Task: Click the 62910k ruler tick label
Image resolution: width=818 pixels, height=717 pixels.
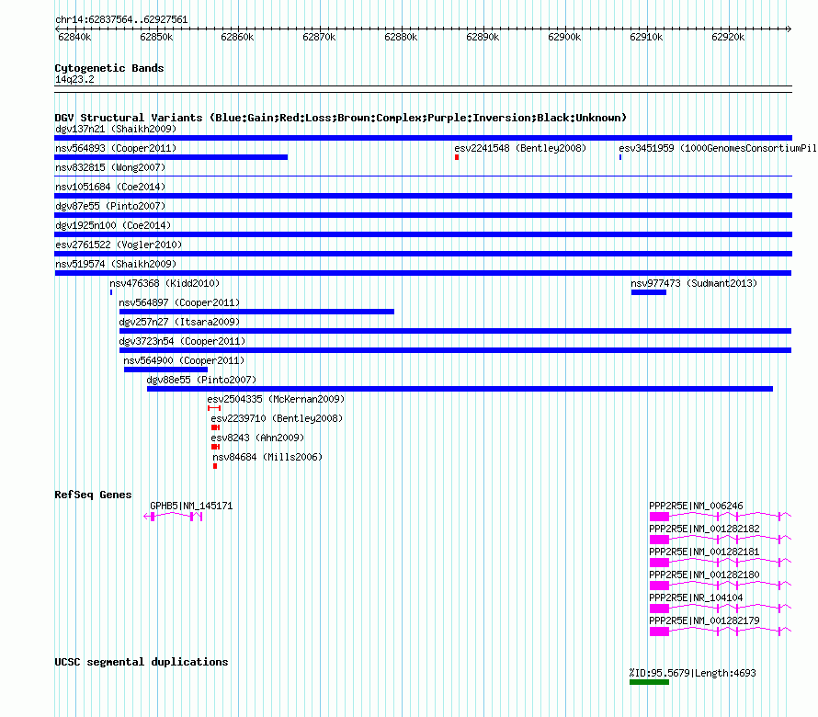Action: 646,37
